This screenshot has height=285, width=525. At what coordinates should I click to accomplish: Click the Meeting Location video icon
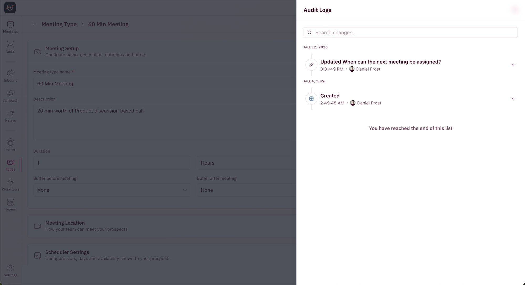click(38, 226)
